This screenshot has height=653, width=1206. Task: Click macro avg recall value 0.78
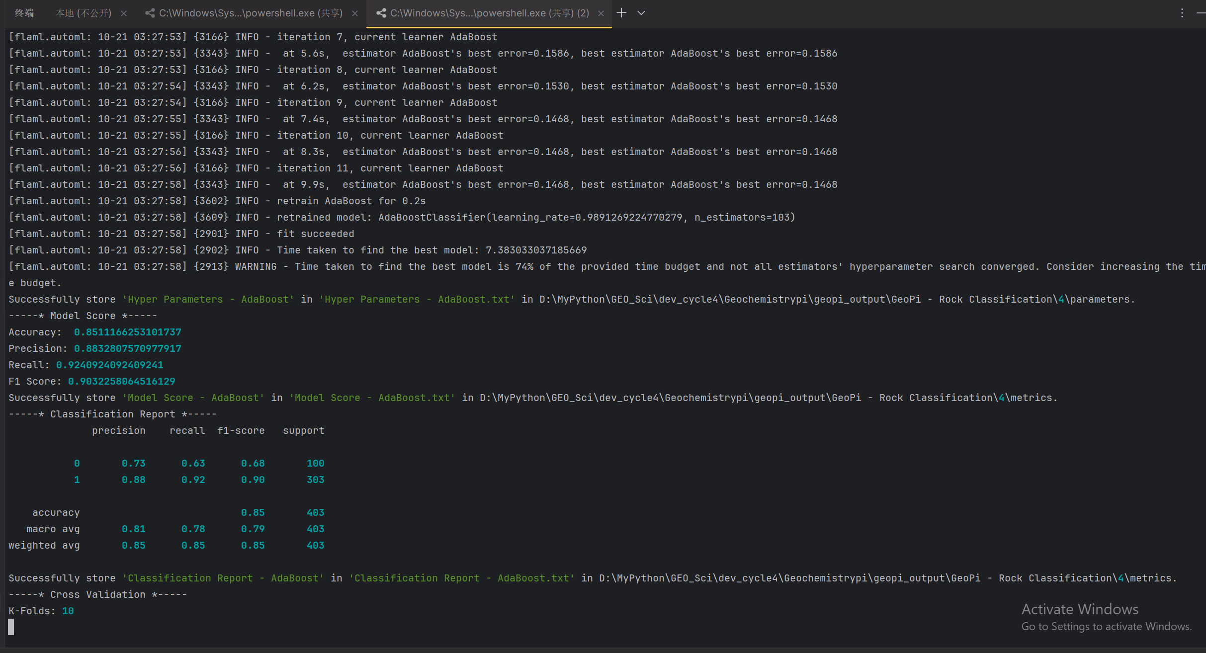tap(193, 529)
